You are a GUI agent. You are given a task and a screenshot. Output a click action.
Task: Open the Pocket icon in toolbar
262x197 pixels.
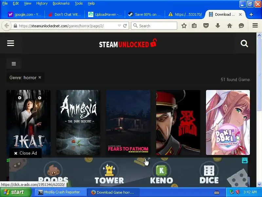(206, 26)
